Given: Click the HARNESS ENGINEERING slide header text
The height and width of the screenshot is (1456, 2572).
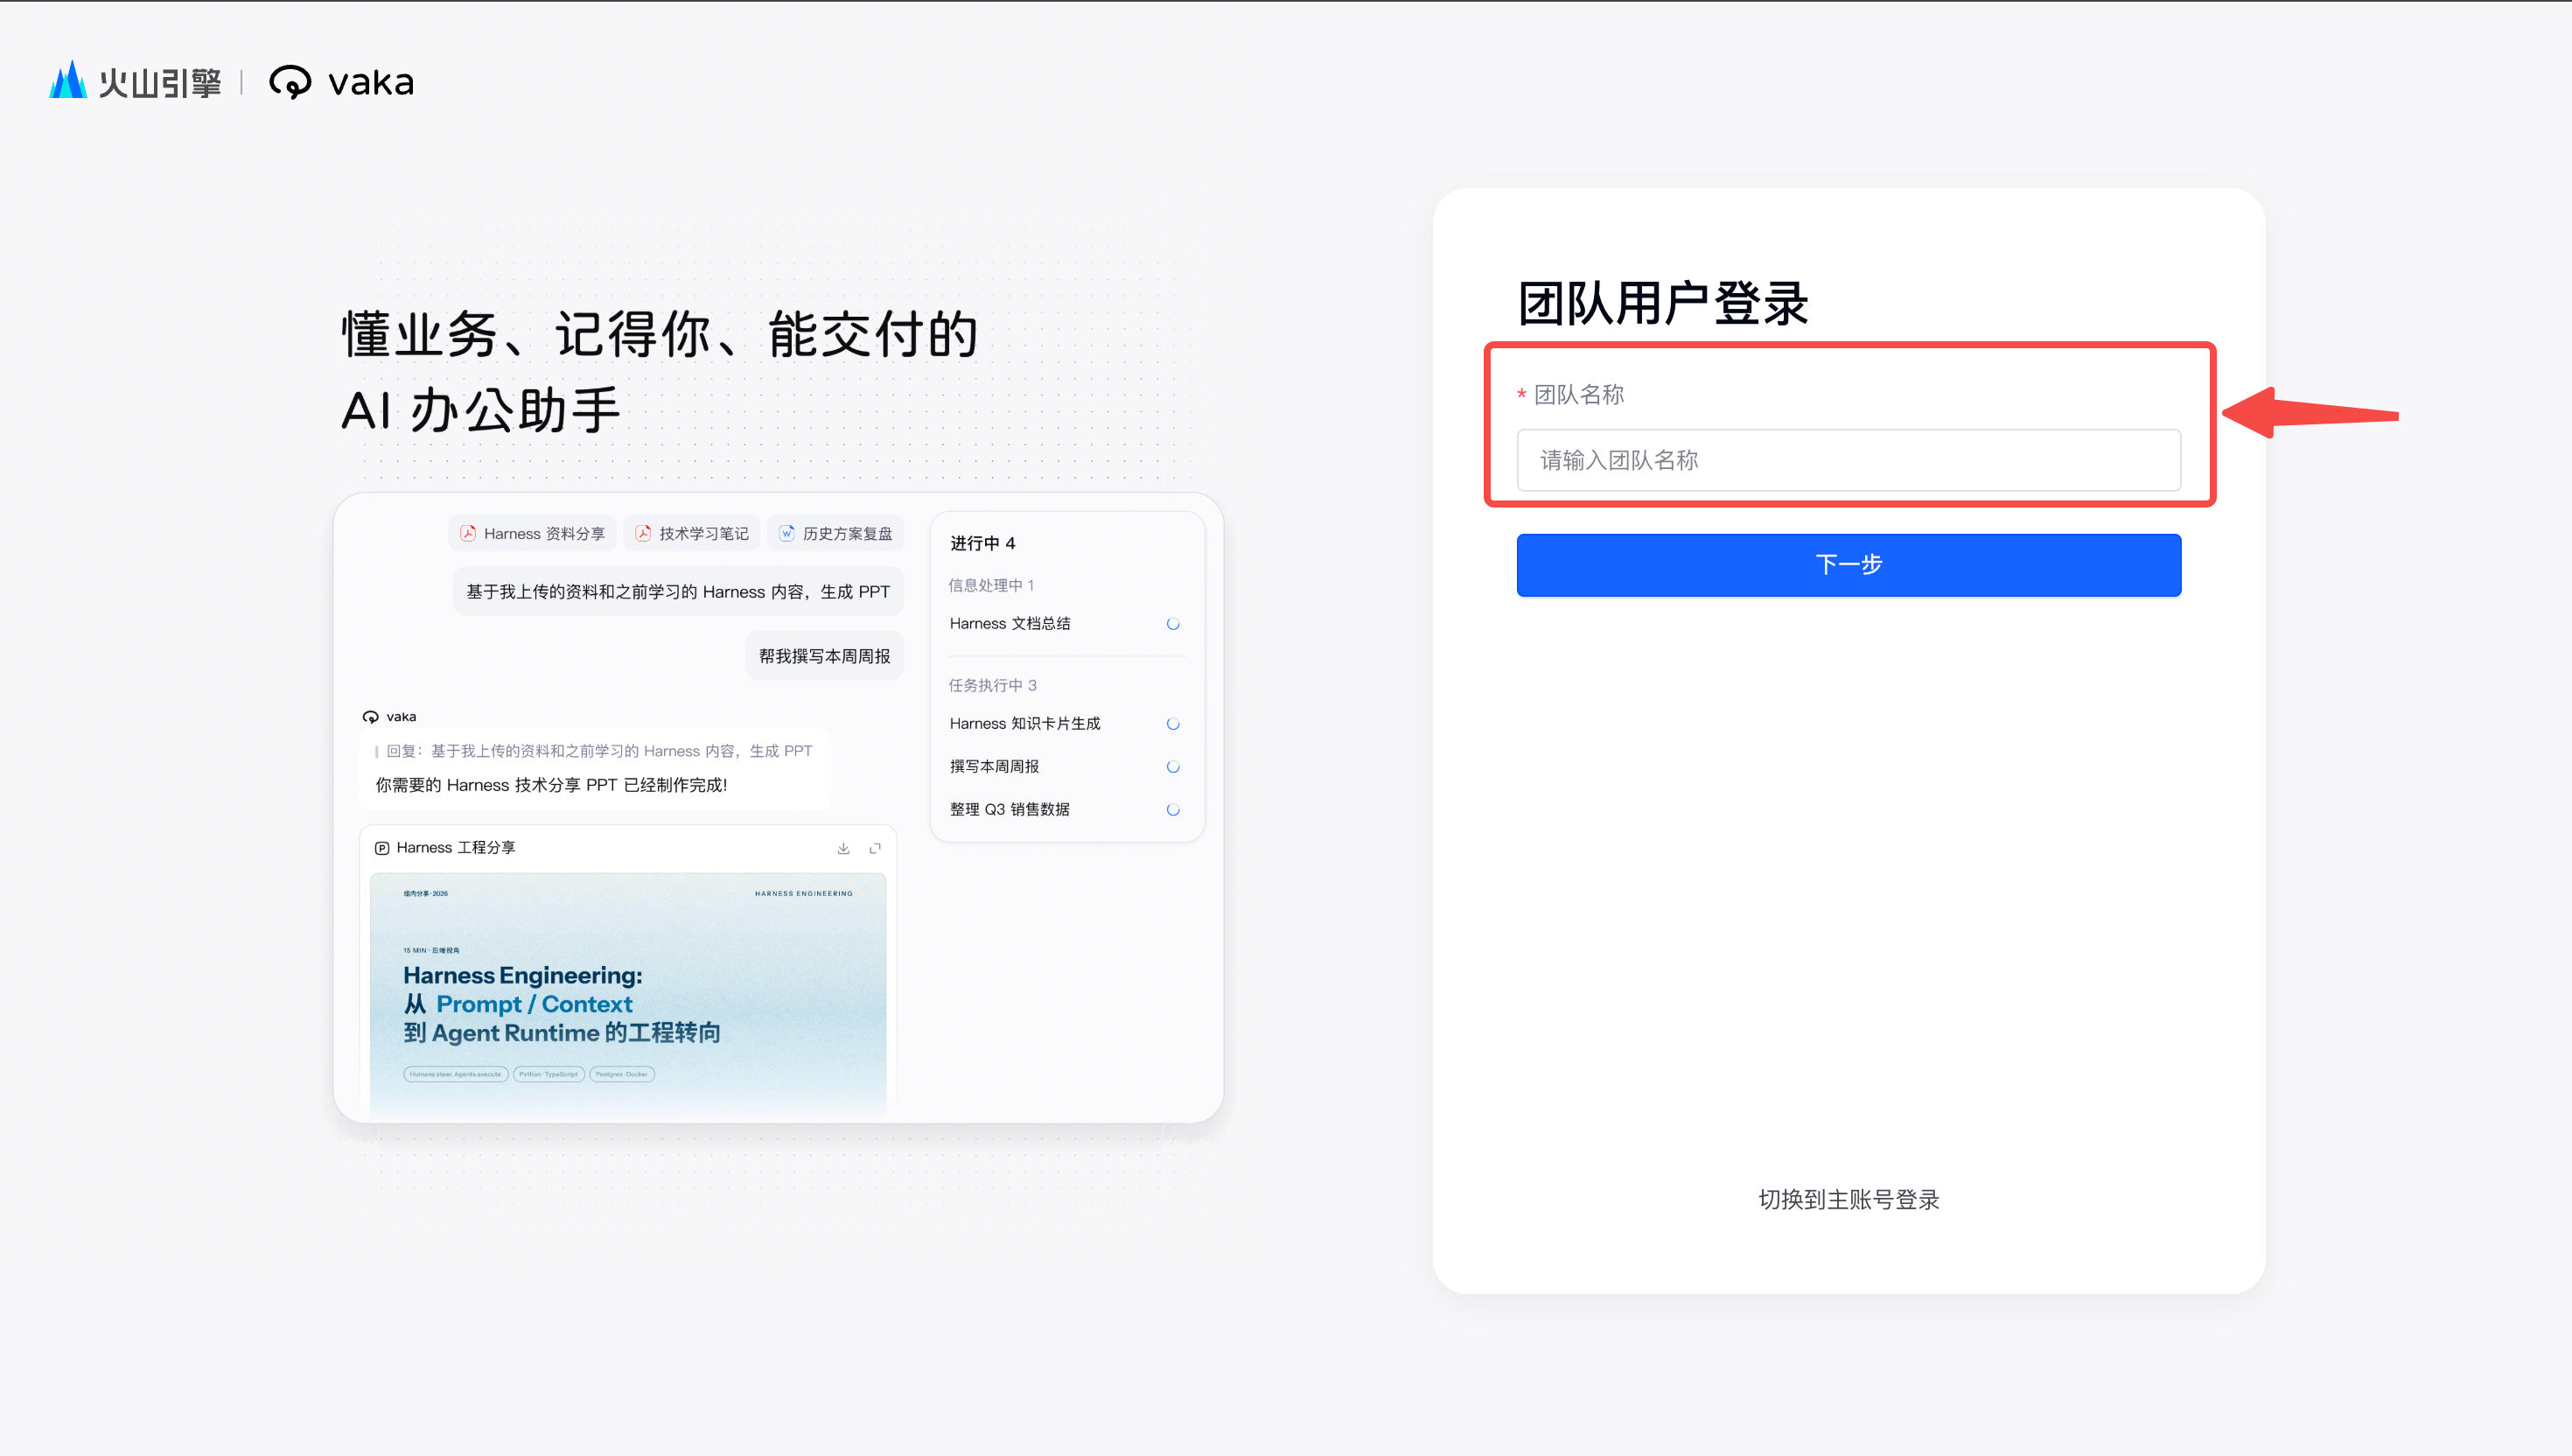Looking at the screenshot, I should coord(804,894).
